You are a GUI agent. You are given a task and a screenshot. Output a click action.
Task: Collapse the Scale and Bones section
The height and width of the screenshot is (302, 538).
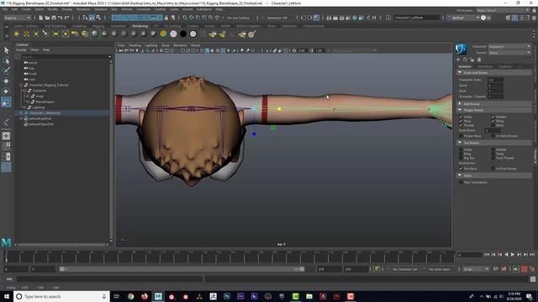tap(460, 73)
